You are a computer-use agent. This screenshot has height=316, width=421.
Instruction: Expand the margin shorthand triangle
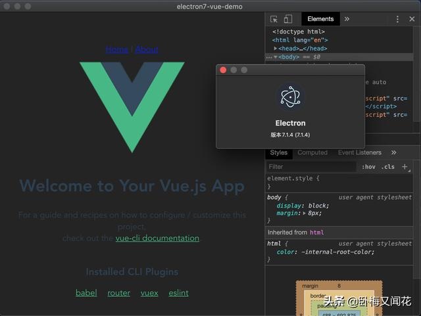coord(304,214)
